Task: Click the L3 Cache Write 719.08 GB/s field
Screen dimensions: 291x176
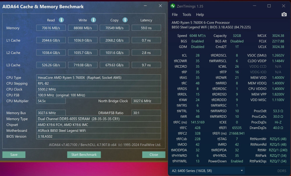Action: point(83,65)
